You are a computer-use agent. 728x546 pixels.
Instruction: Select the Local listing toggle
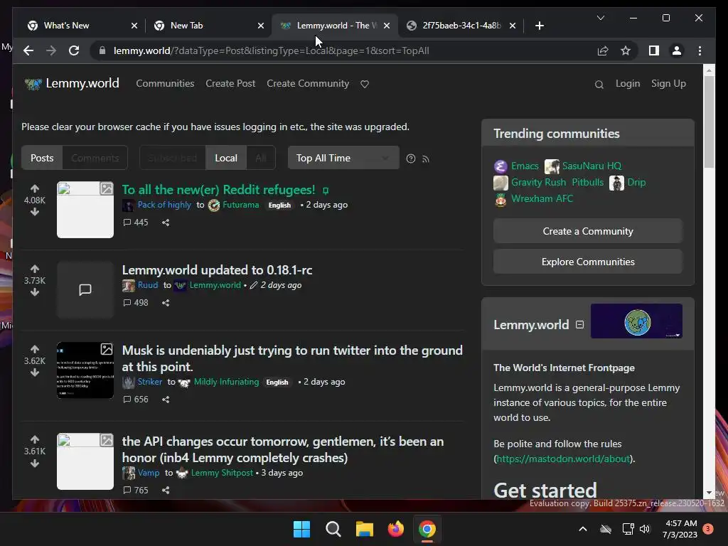point(226,158)
